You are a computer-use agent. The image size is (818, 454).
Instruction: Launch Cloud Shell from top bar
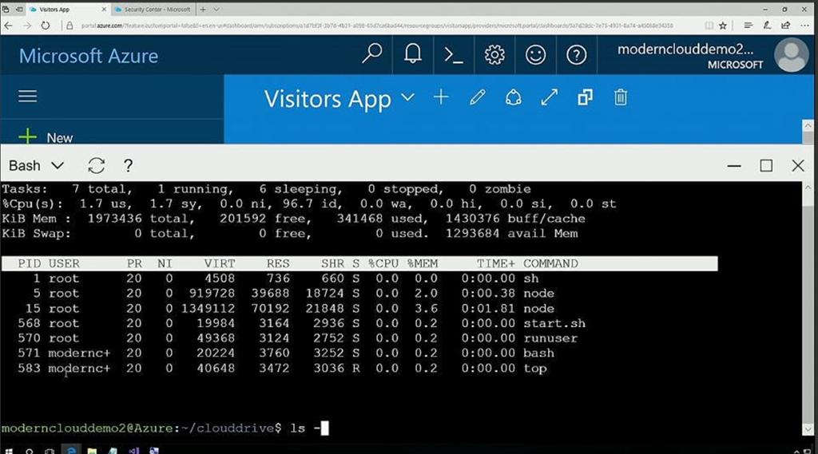tap(454, 55)
